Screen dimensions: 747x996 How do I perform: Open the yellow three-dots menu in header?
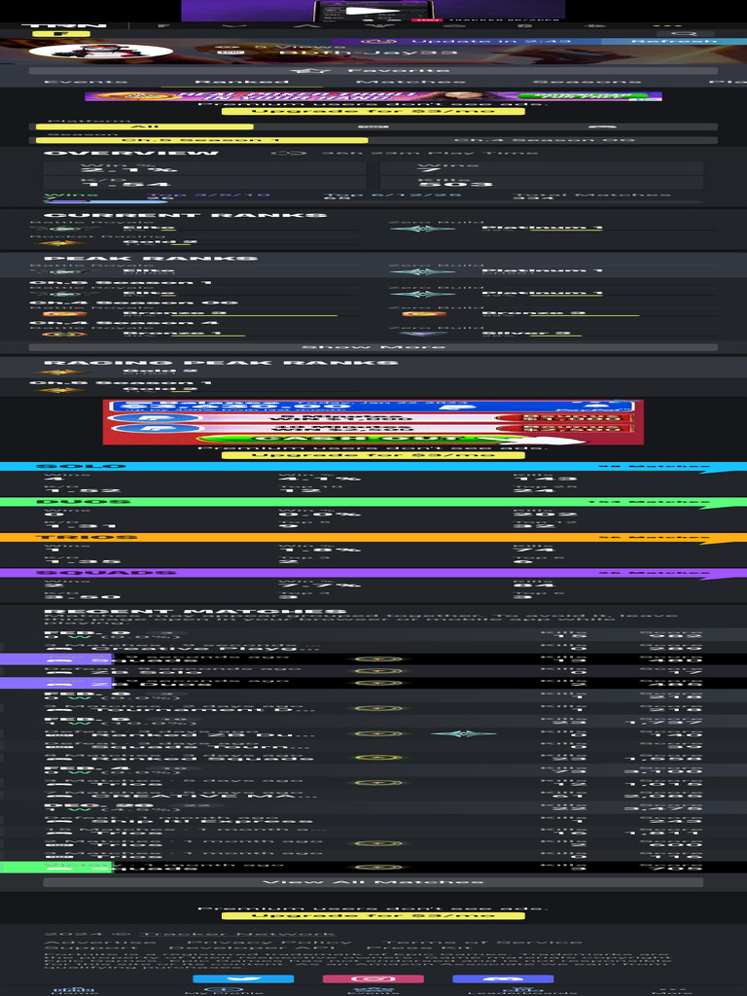[667, 26]
